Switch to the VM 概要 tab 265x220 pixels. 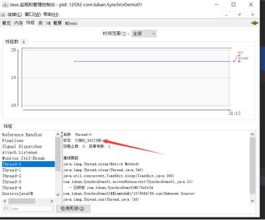click(54, 23)
